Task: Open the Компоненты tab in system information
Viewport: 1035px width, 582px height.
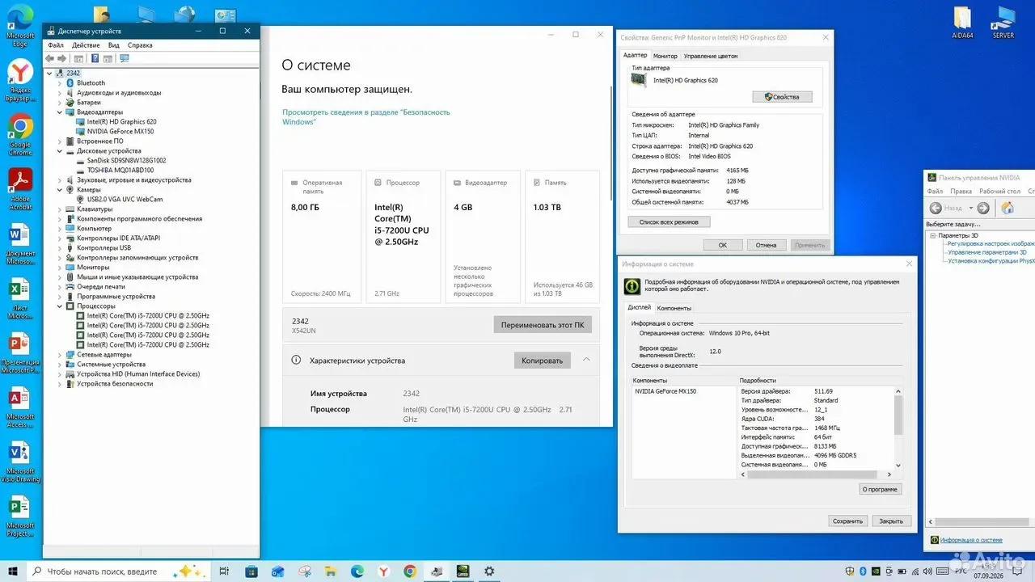Action: (x=674, y=308)
